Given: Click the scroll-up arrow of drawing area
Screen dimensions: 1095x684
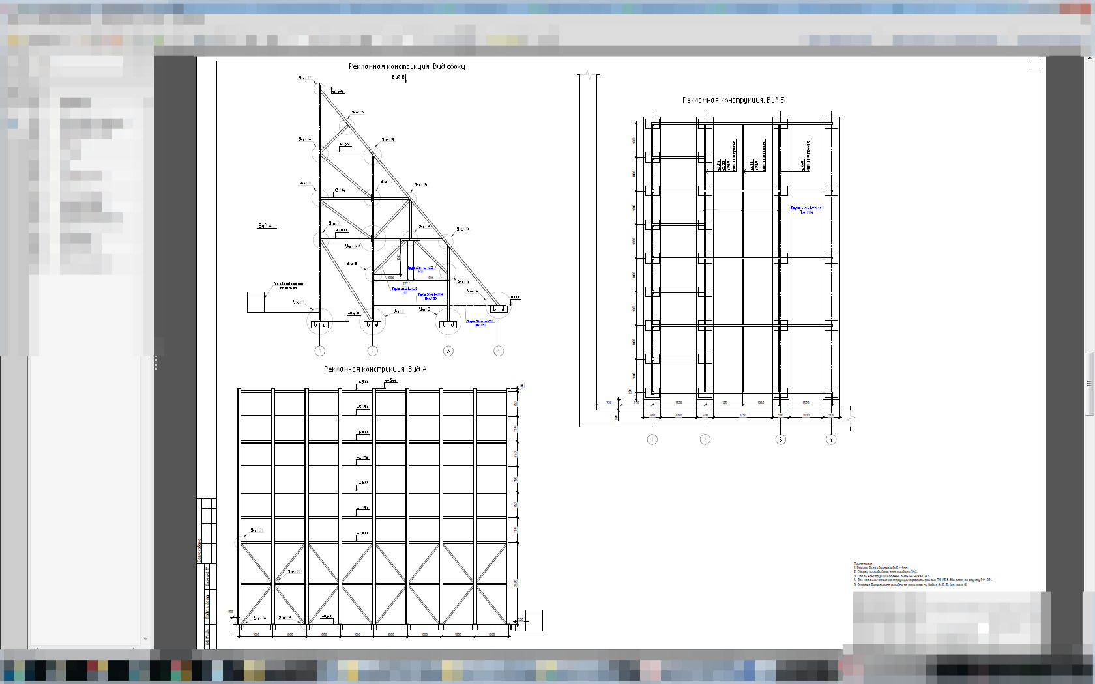Looking at the screenshot, I should coord(1089,59).
